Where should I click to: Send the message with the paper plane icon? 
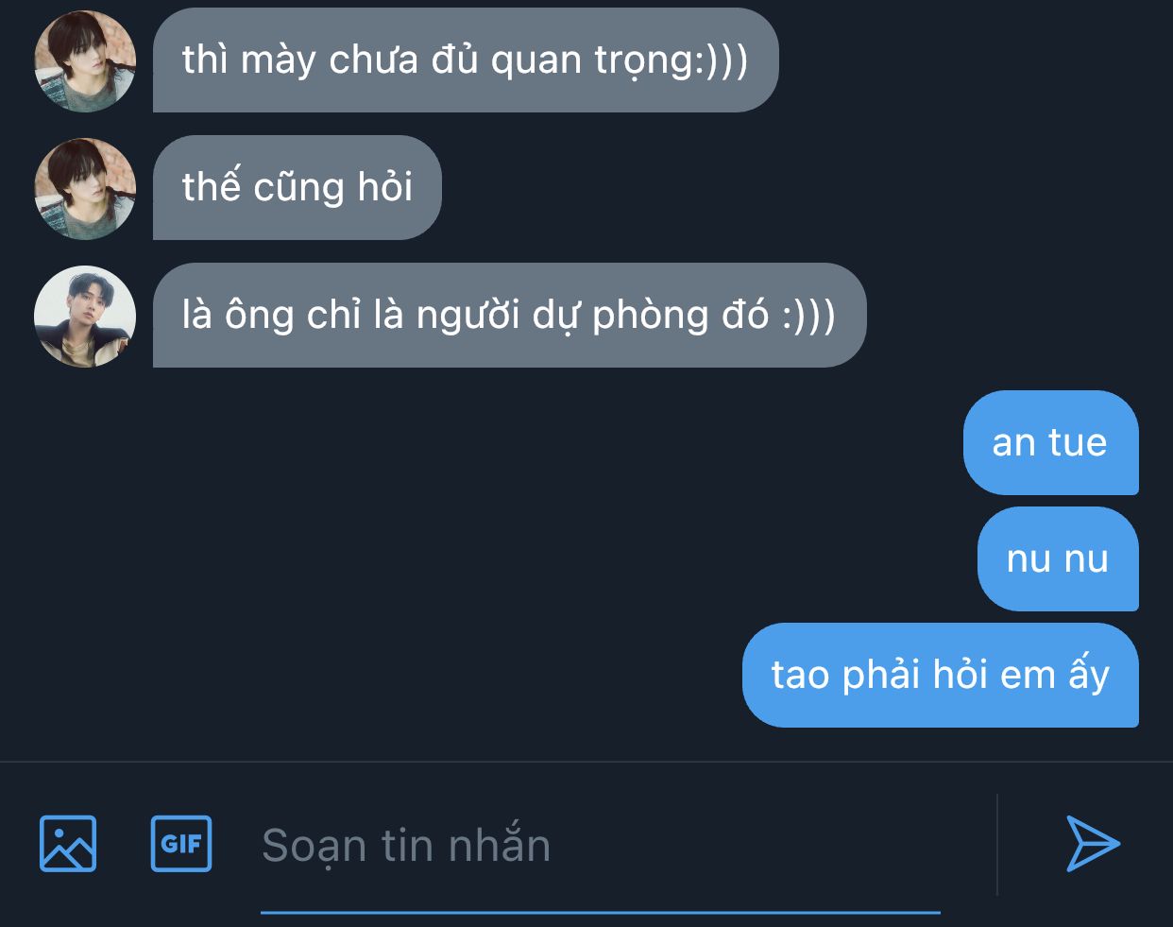[1093, 843]
